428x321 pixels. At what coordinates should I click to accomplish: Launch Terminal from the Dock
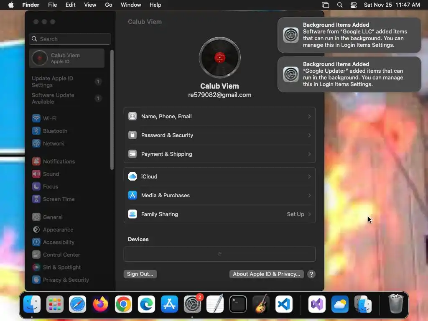pos(238,304)
